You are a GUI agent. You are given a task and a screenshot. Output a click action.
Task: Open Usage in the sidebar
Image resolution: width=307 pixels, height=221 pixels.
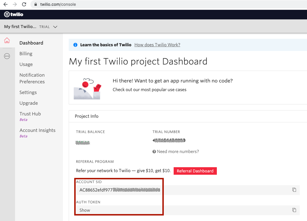(26, 65)
